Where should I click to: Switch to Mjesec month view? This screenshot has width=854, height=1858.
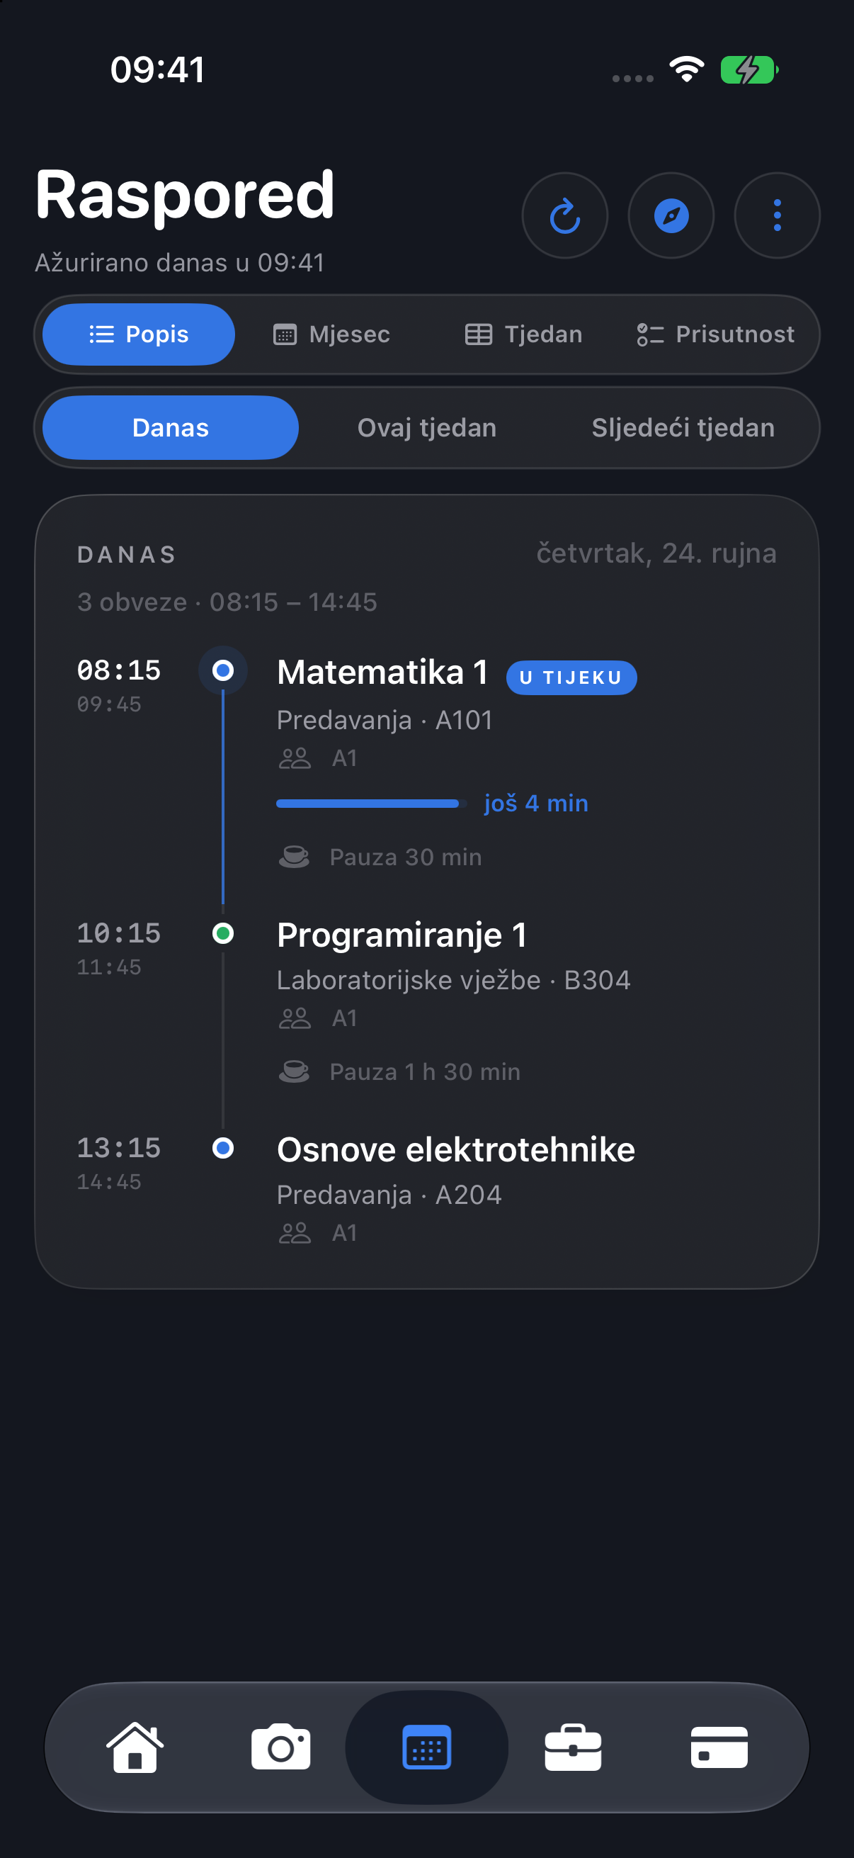331,334
